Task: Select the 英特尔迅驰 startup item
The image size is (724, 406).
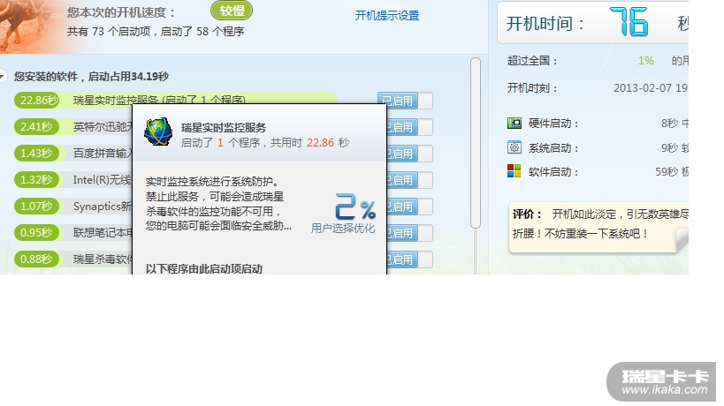Action: pos(103,127)
